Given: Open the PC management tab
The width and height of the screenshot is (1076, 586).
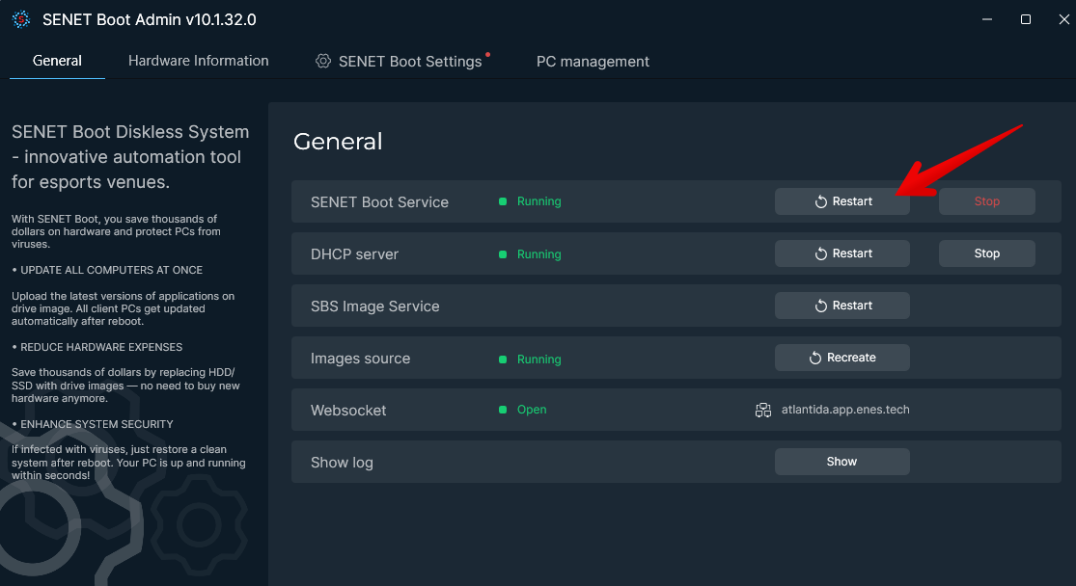Looking at the screenshot, I should click(x=593, y=61).
